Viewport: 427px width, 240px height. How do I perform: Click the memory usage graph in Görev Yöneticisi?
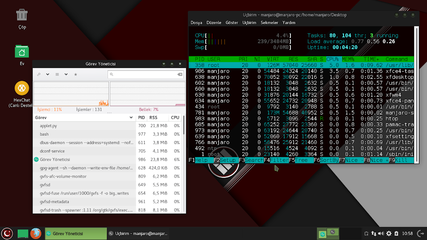click(148, 94)
